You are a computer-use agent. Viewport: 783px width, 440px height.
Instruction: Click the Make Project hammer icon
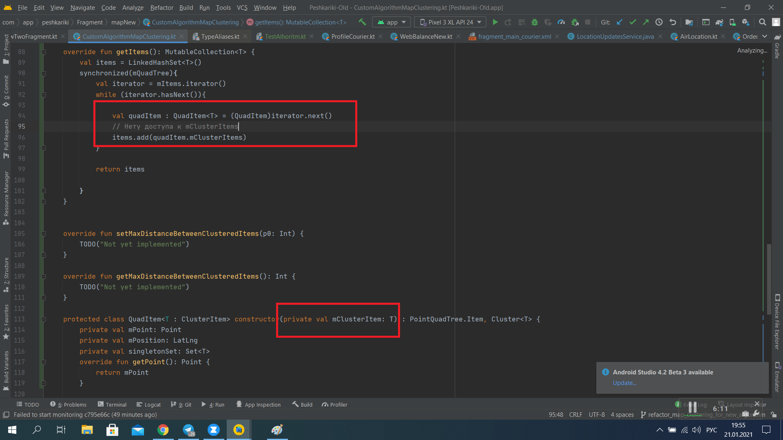pos(362,22)
